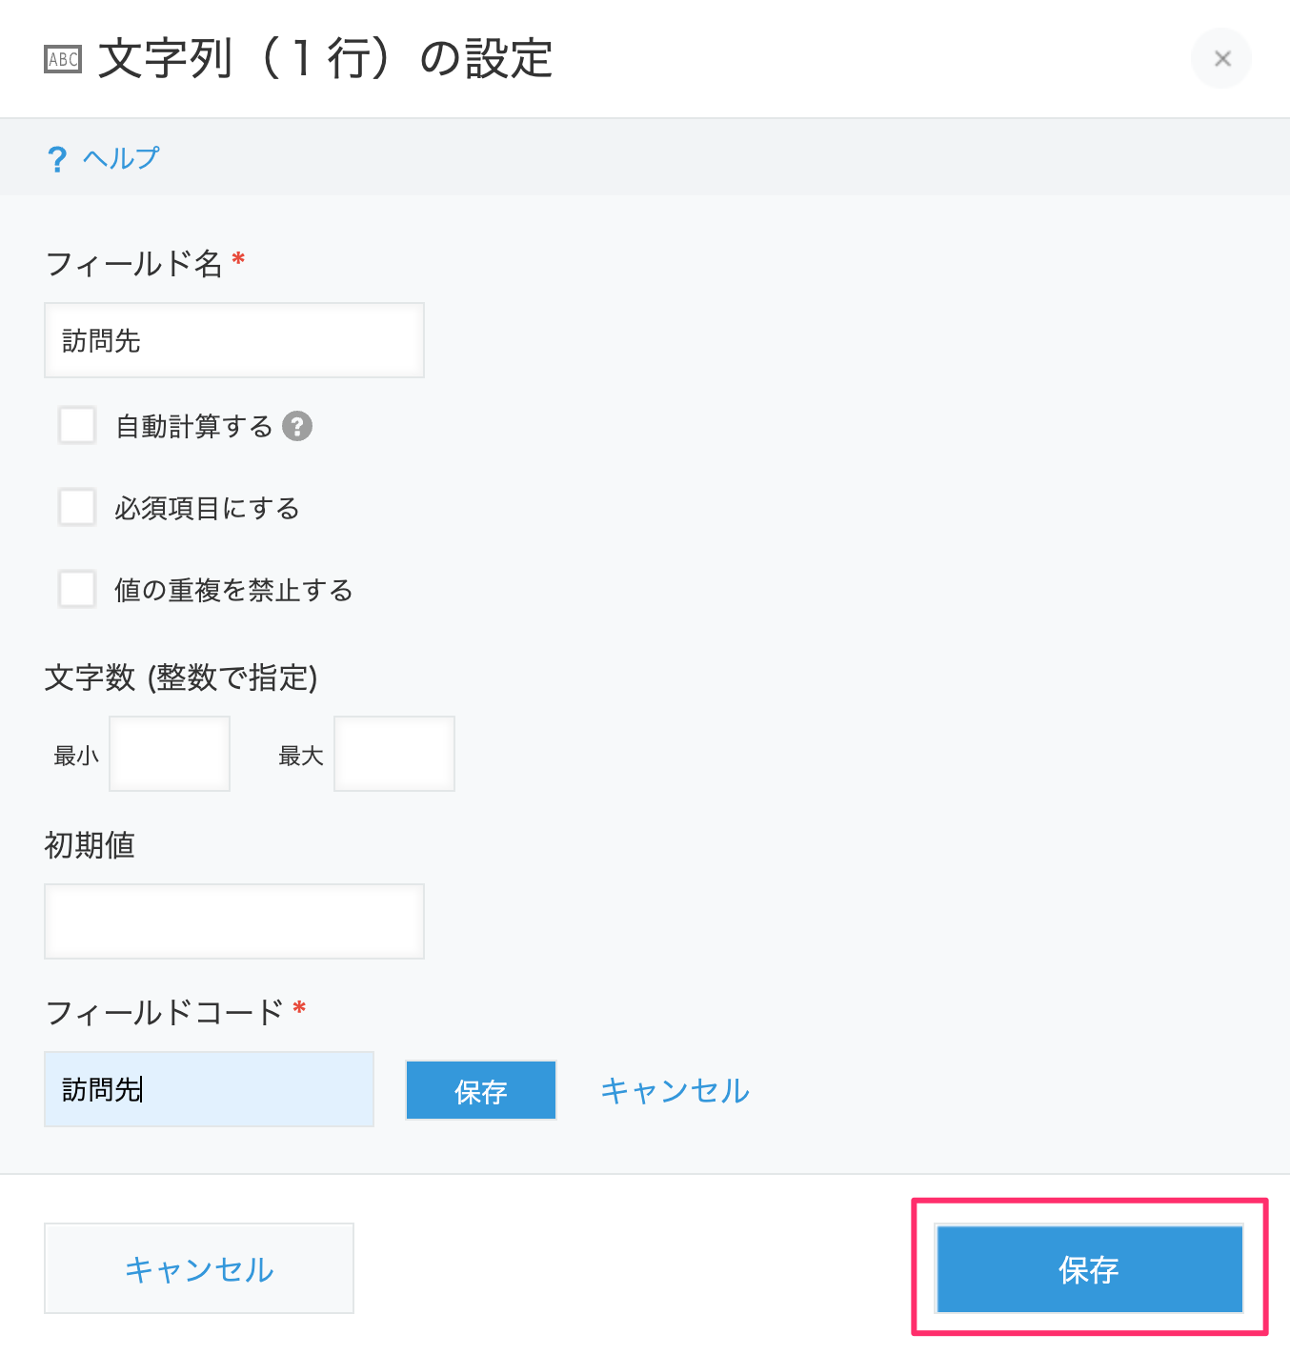This screenshot has height=1355, width=1290.
Task: Cancel field code editing via キャンセル link
Action: coord(675,1090)
